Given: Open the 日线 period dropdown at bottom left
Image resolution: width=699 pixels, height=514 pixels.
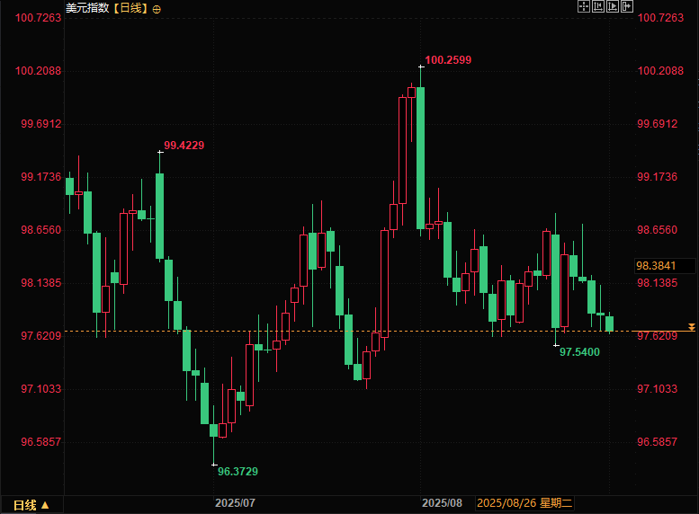Looking at the screenshot, I should 31,505.
